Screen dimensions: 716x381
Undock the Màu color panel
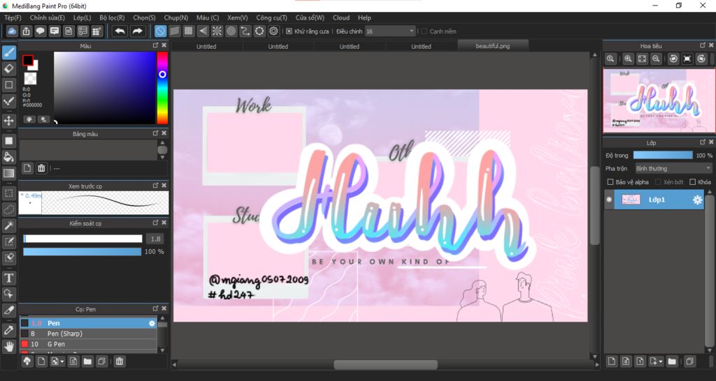pyautogui.click(x=156, y=45)
